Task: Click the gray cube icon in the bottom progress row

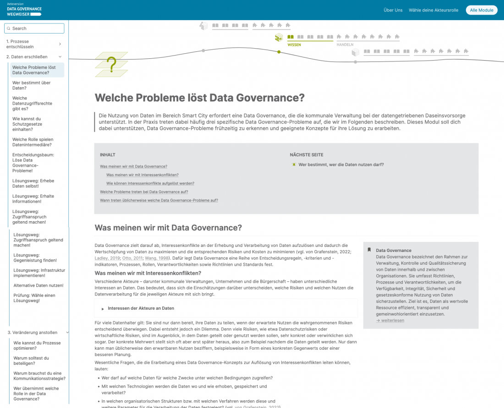Action: click(x=355, y=52)
